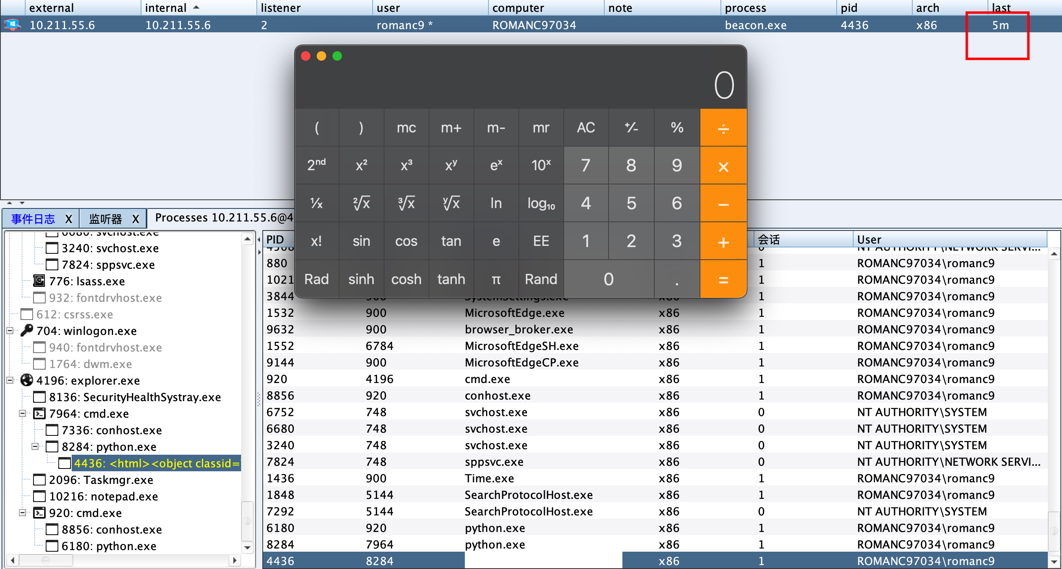Collapse the 8284 python.exe tree node
1062x569 pixels.
click(x=35, y=446)
